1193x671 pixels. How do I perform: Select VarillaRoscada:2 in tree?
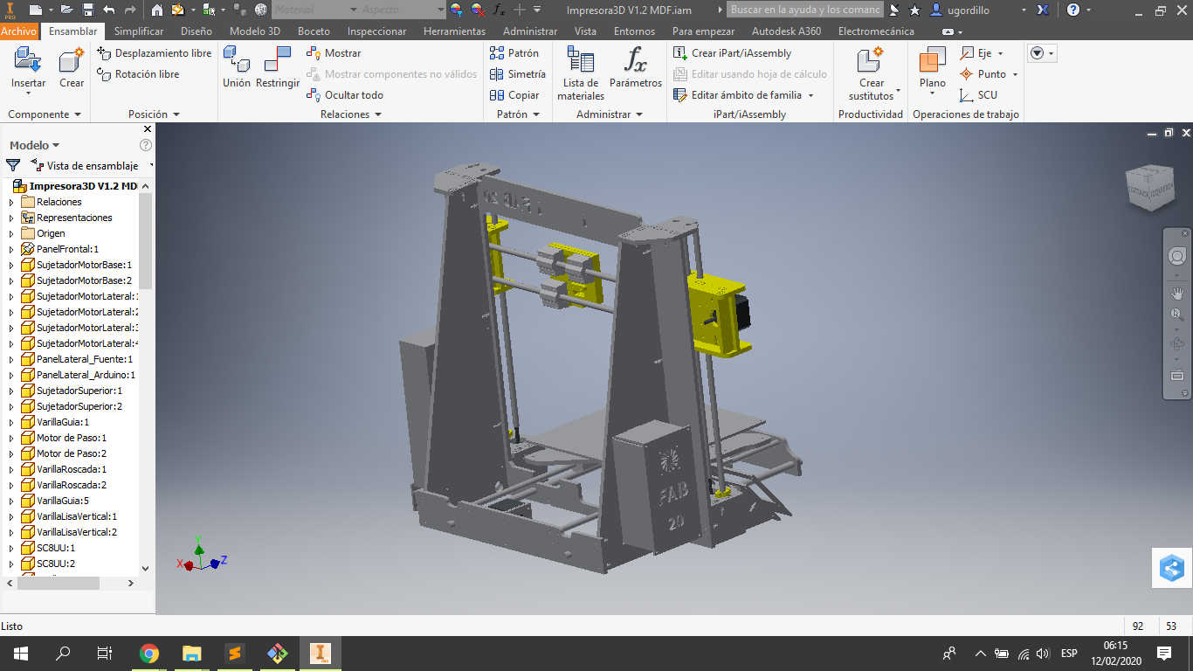point(72,485)
